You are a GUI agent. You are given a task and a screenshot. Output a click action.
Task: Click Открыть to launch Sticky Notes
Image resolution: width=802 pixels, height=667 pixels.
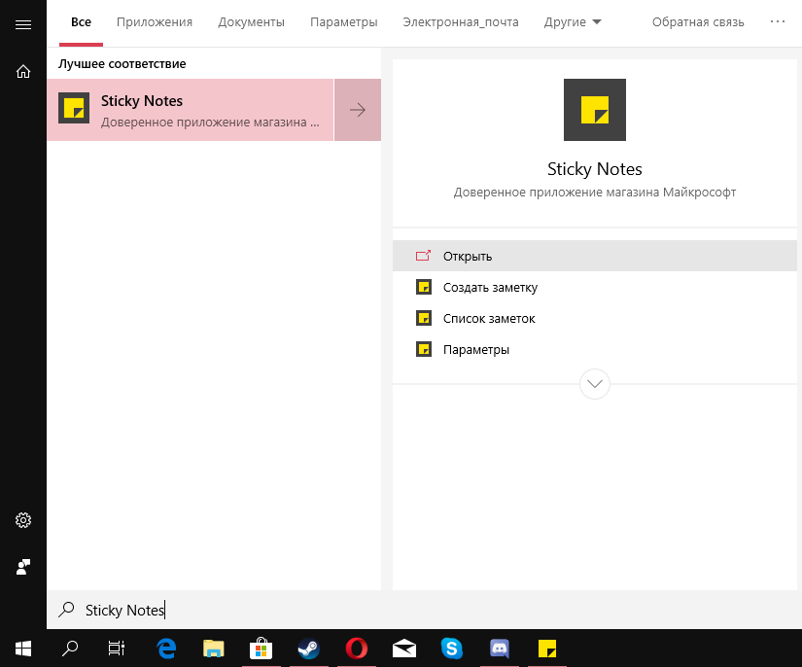[x=468, y=257]
